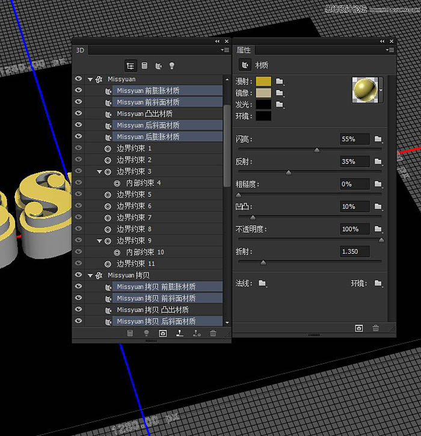The image size is (421, 436).
Task: Click add constraint icon in 3D footer
Action: [197, 333]
